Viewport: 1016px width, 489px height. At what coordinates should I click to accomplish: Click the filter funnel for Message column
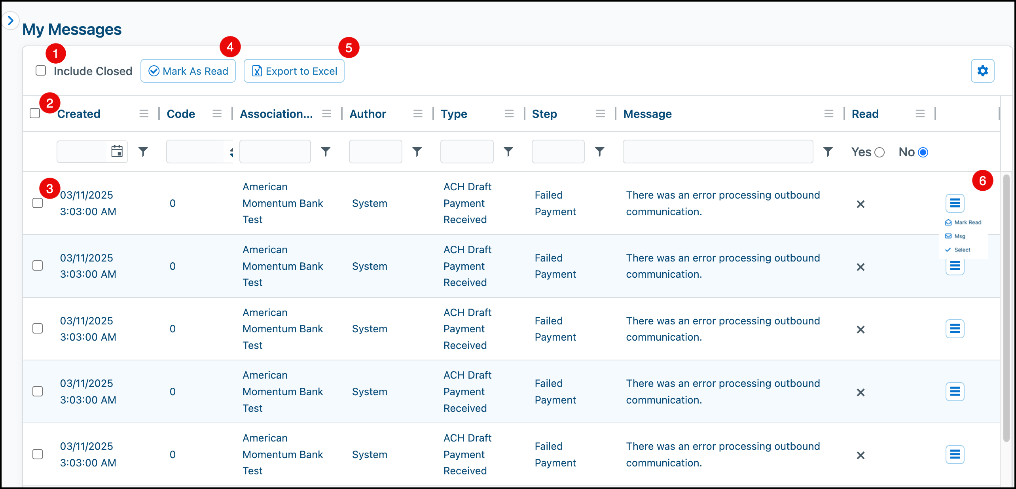[x=828, y=152]
